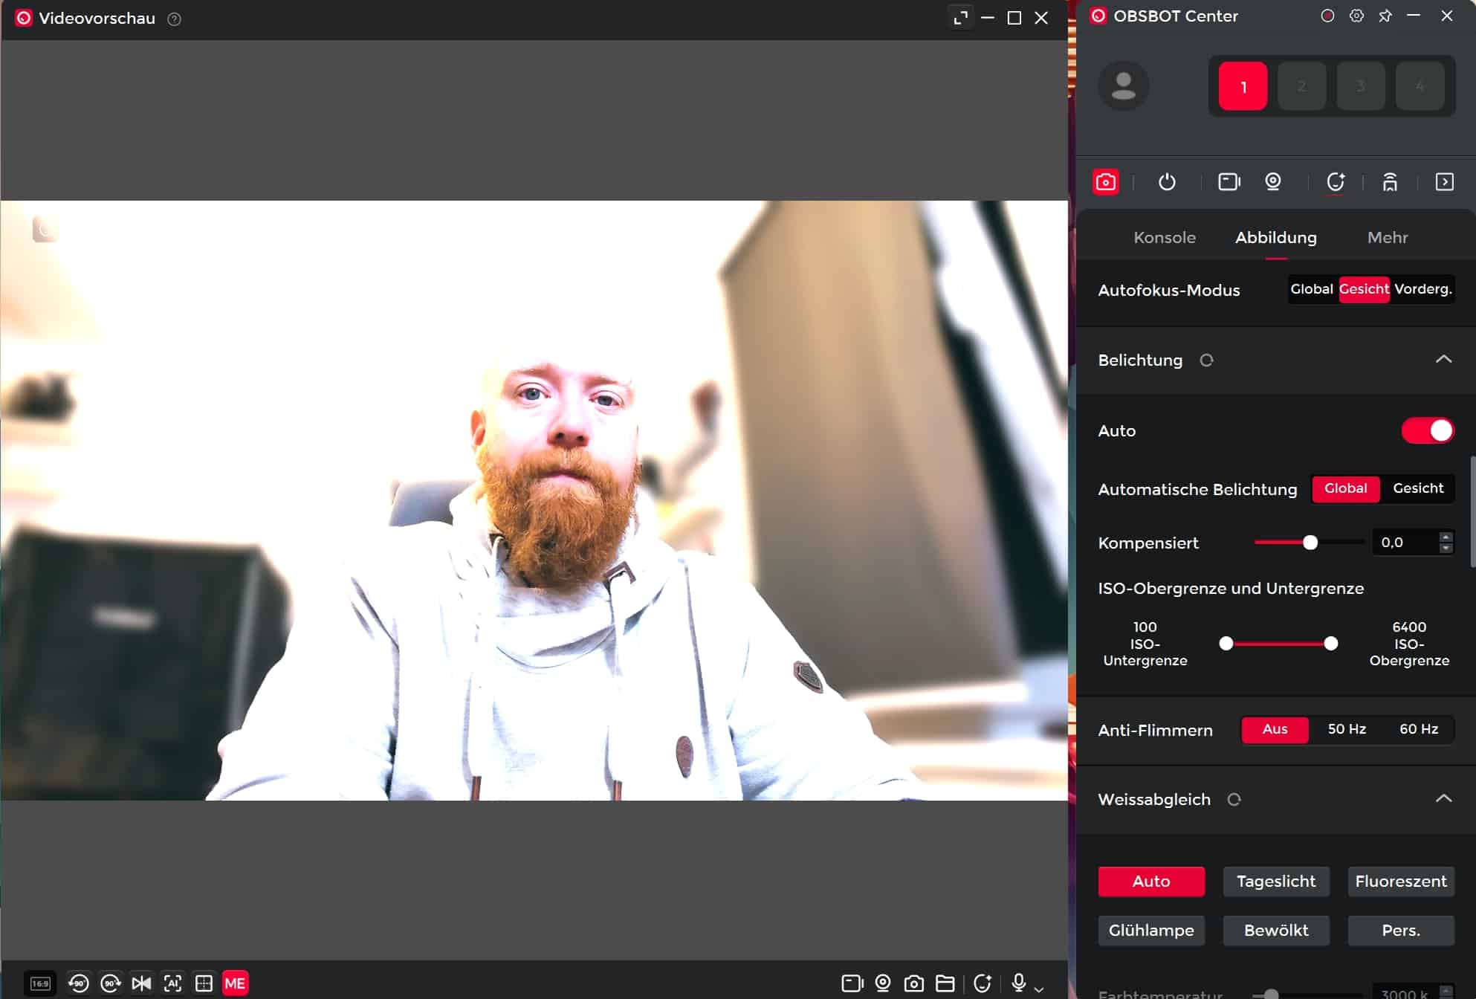1476x999 pixels.
Task: Click the Kompensiert exposure slider handle
Action: (x=1310, y=543)
